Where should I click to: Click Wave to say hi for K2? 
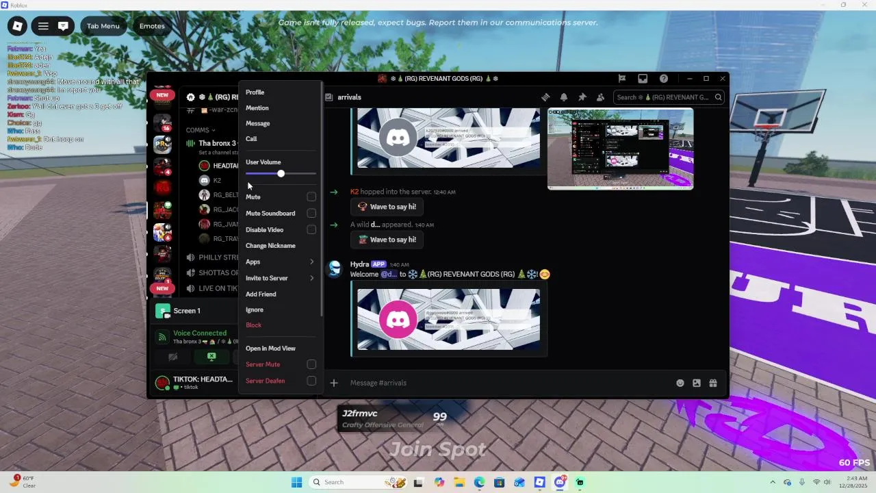[x=387, y=207]
